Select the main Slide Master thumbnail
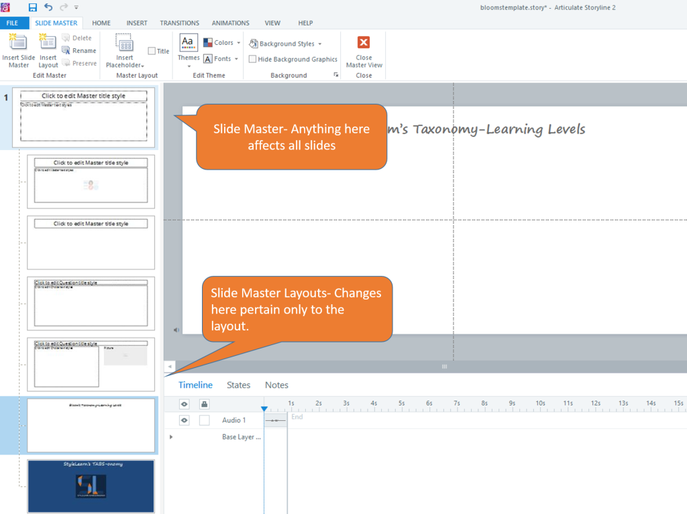Screen dimensions: 687x514 (x=84, y=117)
